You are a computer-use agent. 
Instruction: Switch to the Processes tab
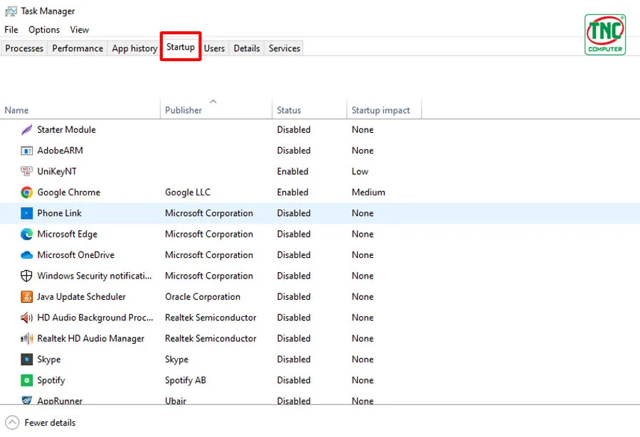tap(24, 48)
